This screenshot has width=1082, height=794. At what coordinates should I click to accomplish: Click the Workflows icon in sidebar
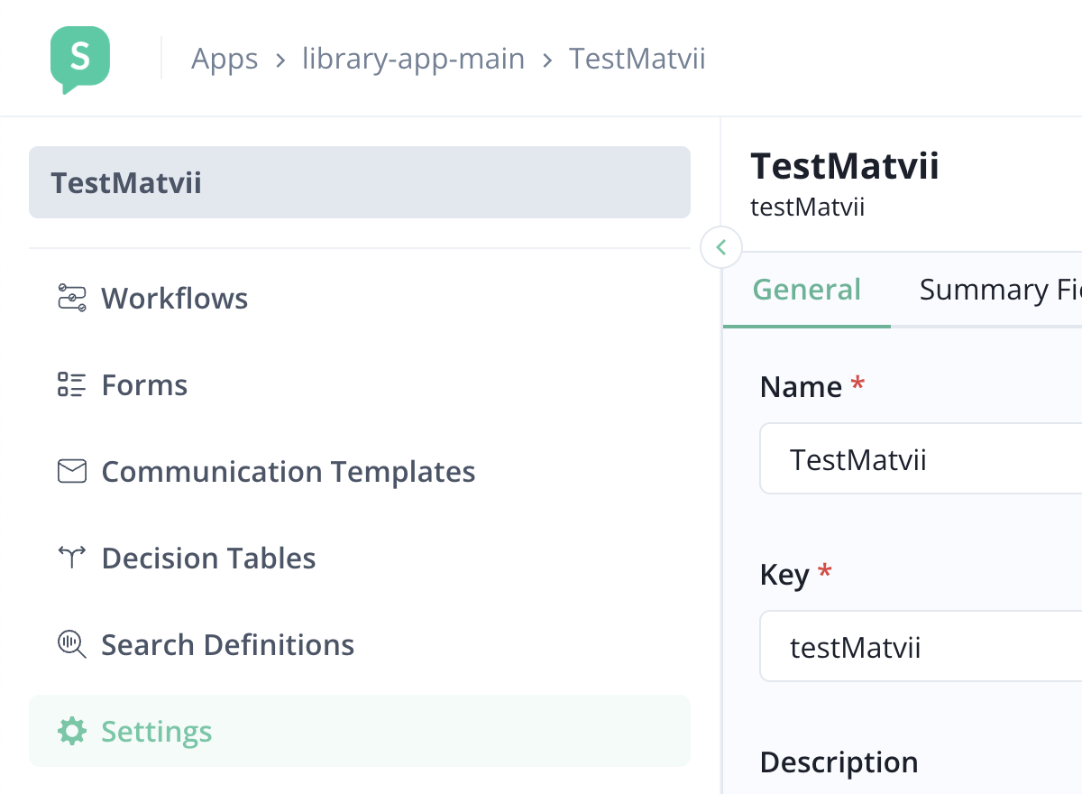[x=71, y=298]
